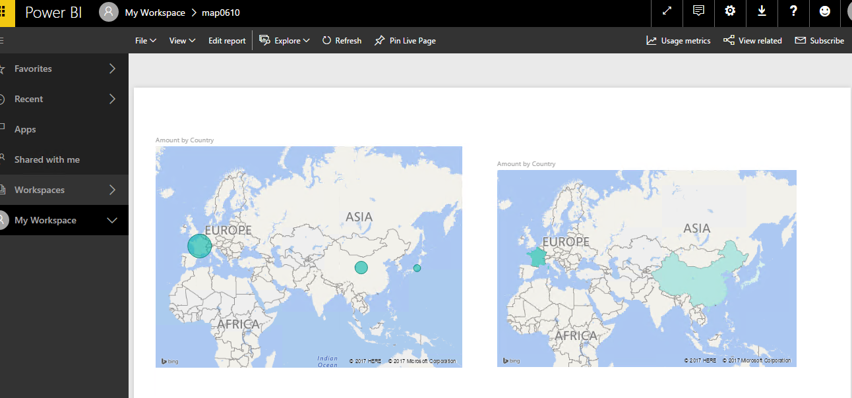The image size is (852, 398).
Task: Click the View related network icon
Action: (729, 40)
